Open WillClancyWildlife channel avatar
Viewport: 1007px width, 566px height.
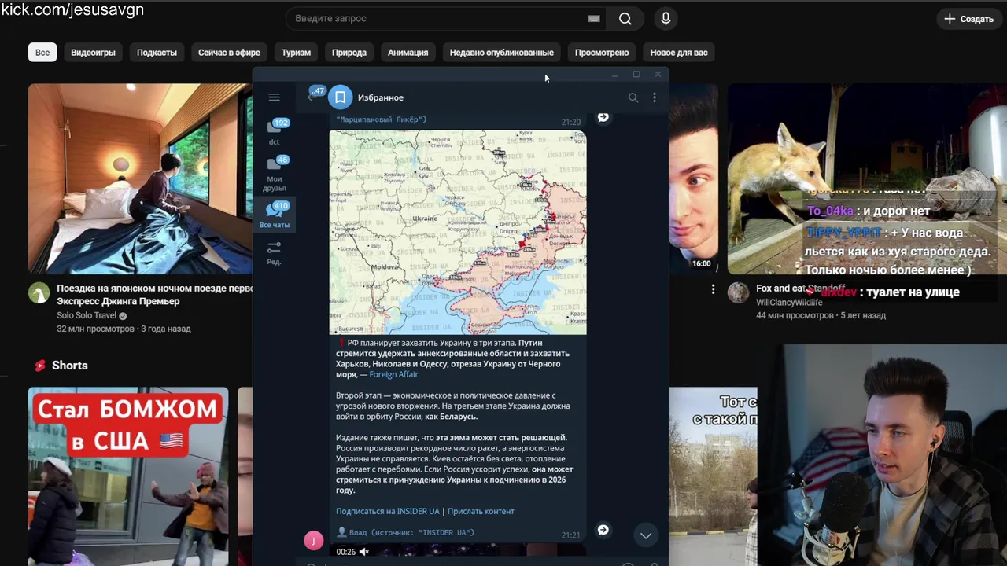click(738, 293)
